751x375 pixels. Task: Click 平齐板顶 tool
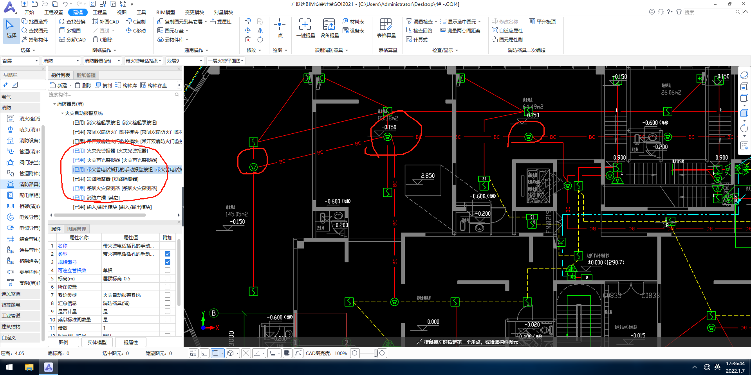(543, 22)
